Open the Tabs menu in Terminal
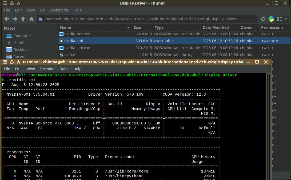 click(x=64, y=69)
